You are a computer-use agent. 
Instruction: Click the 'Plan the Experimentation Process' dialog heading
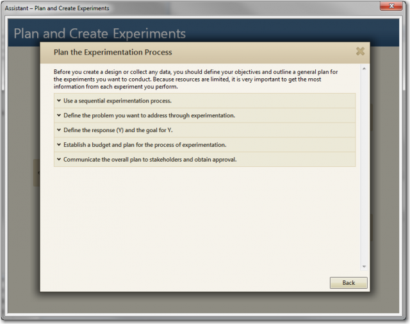(113, 52)
